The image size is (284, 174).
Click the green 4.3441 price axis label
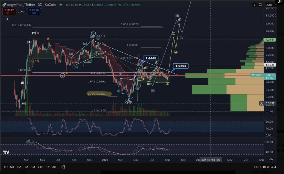270,40
